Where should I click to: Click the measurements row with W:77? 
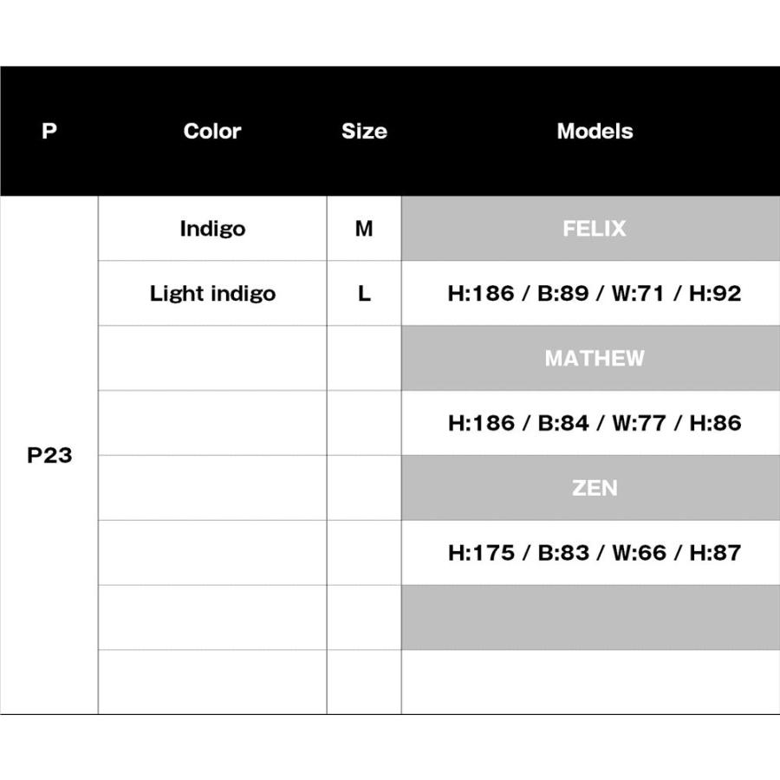595,423
